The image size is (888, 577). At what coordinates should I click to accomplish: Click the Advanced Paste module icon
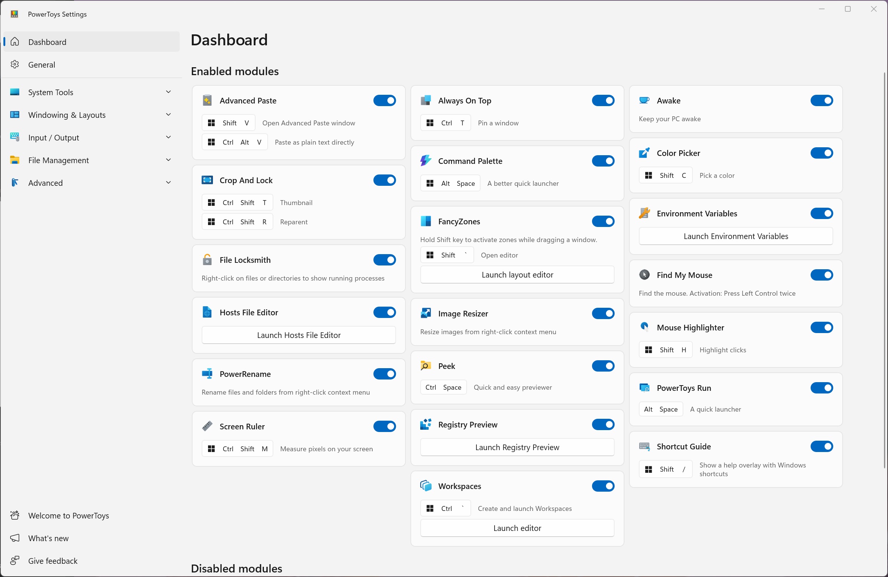(x=207, y=100)
